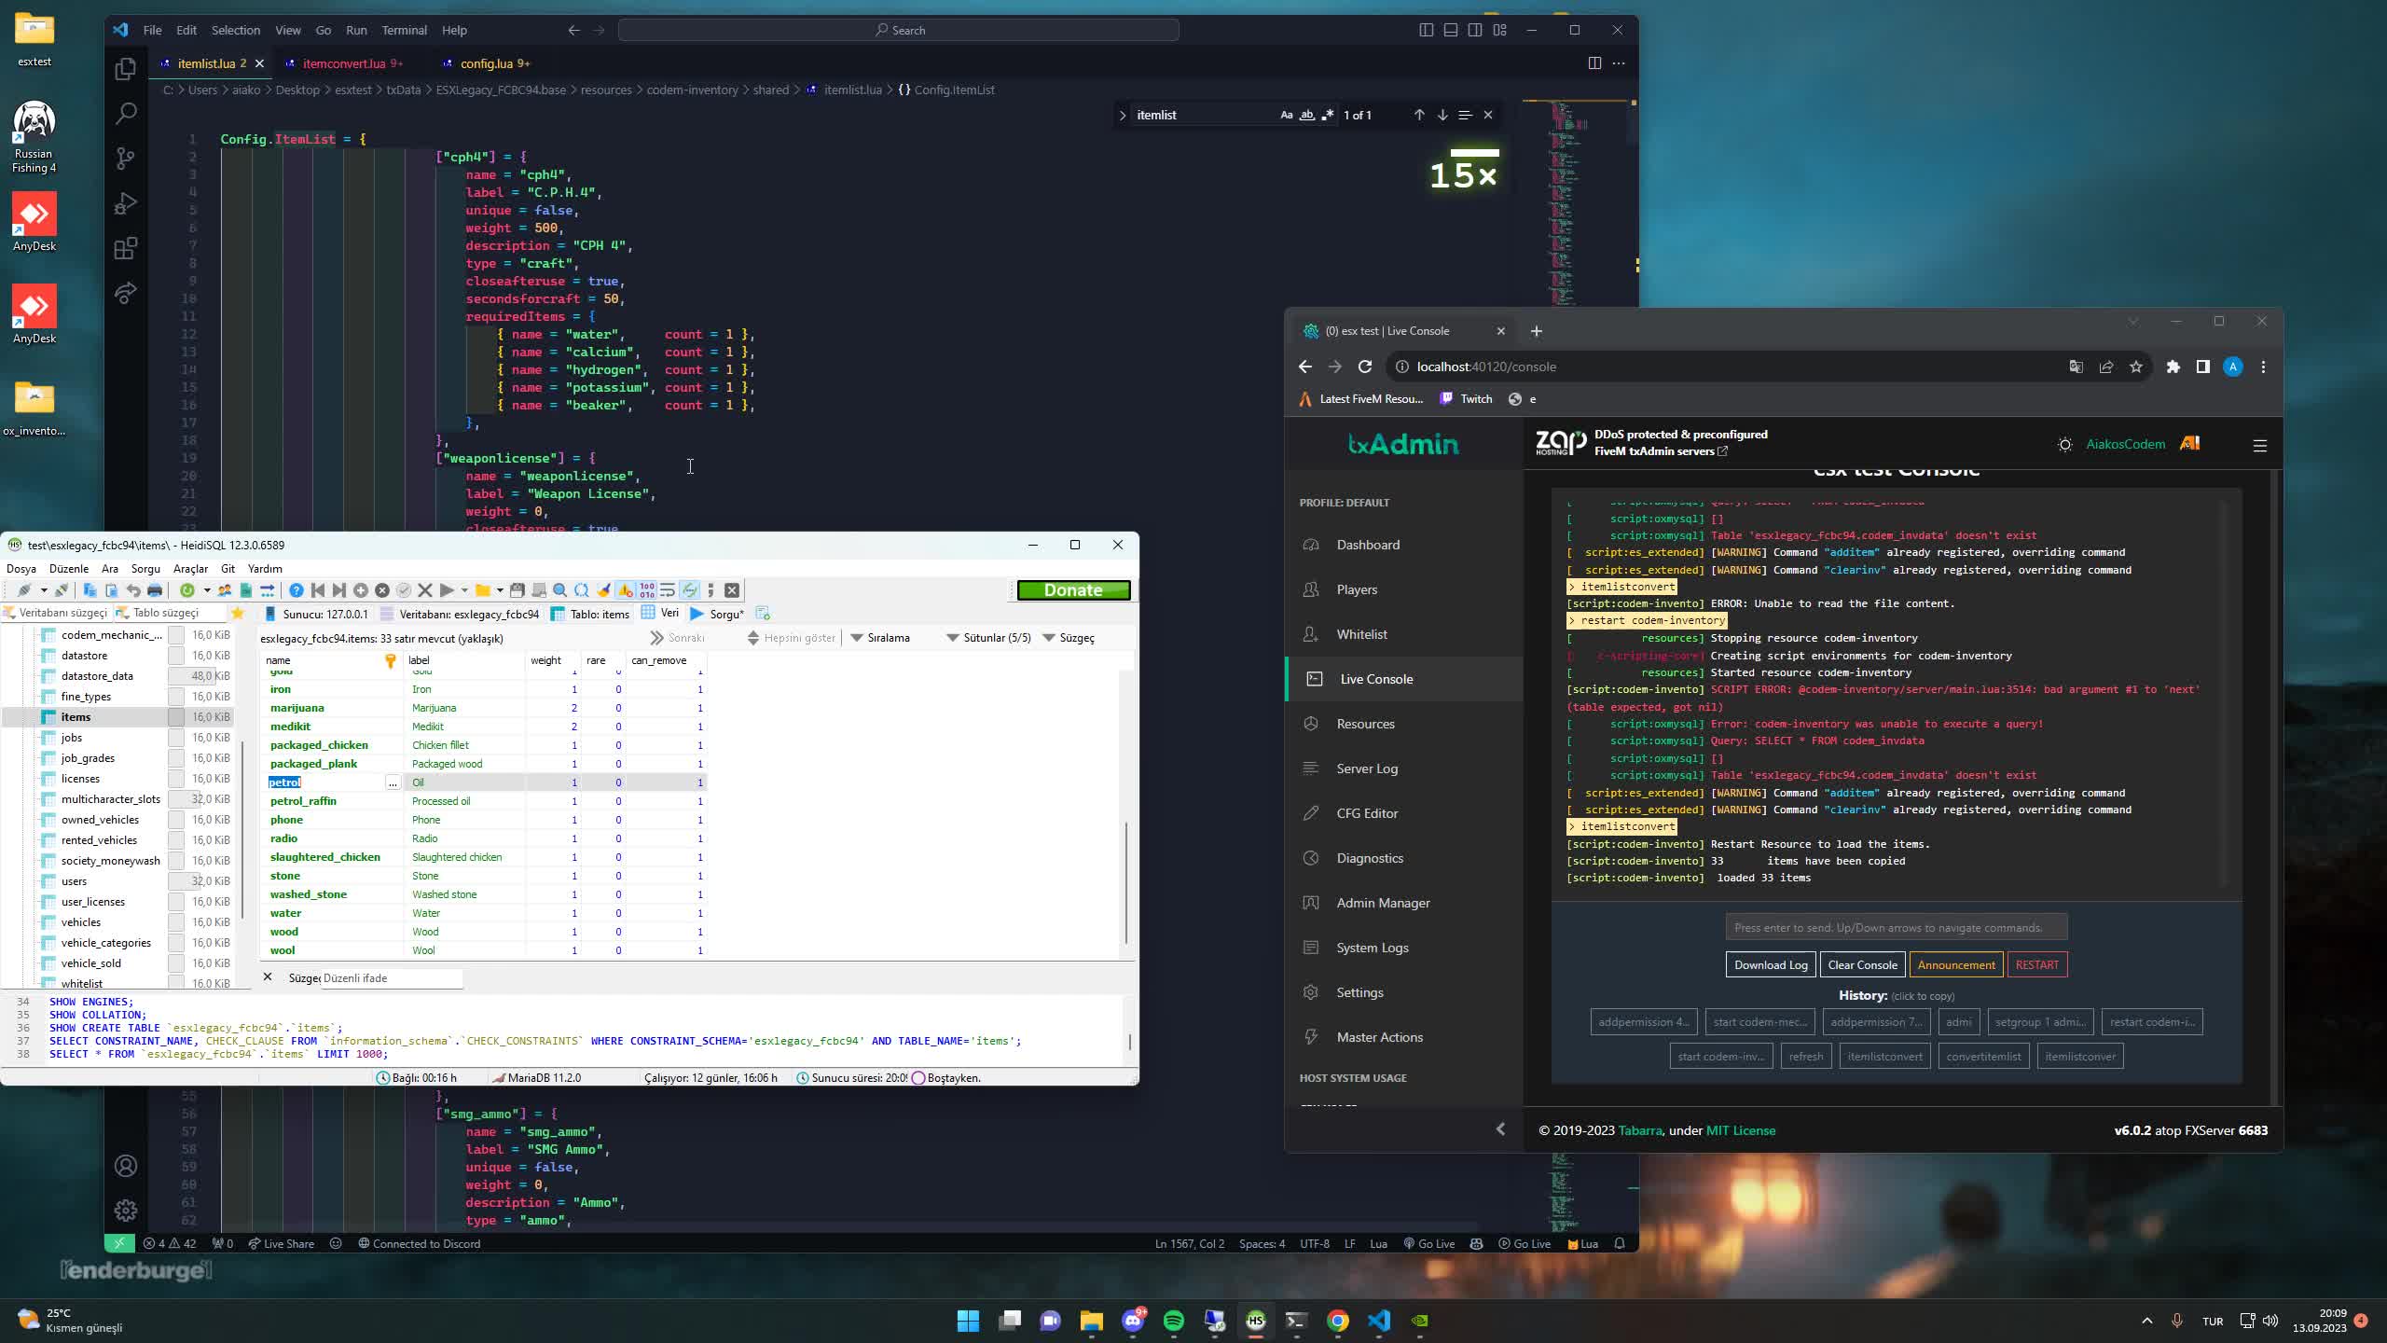Toggle whole word matching in search widget

(x=1305, y=115)
